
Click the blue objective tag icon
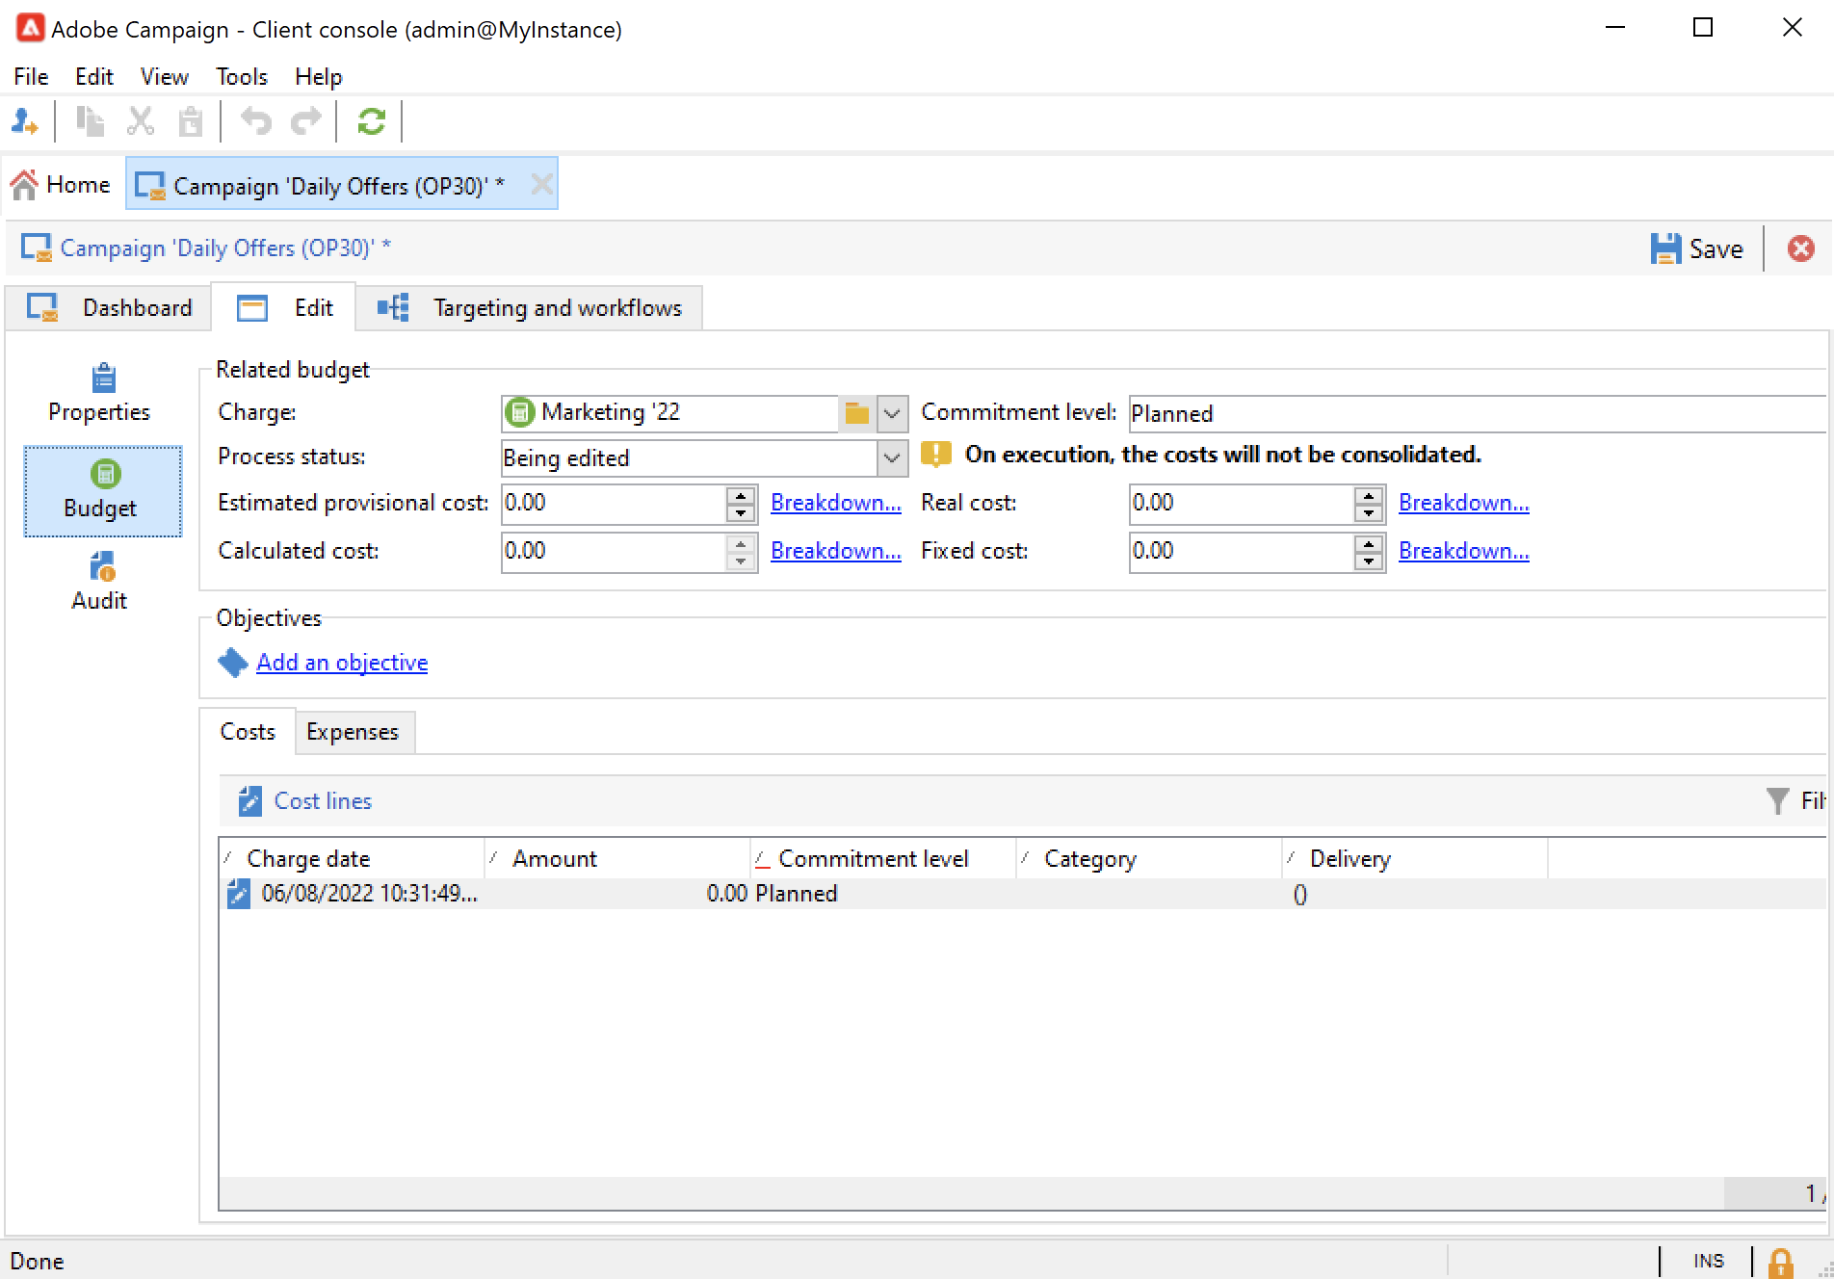coord(233,663)
